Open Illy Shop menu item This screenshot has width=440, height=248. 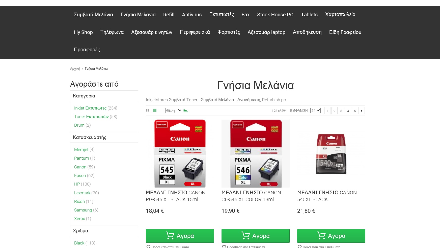click(83, 32)
